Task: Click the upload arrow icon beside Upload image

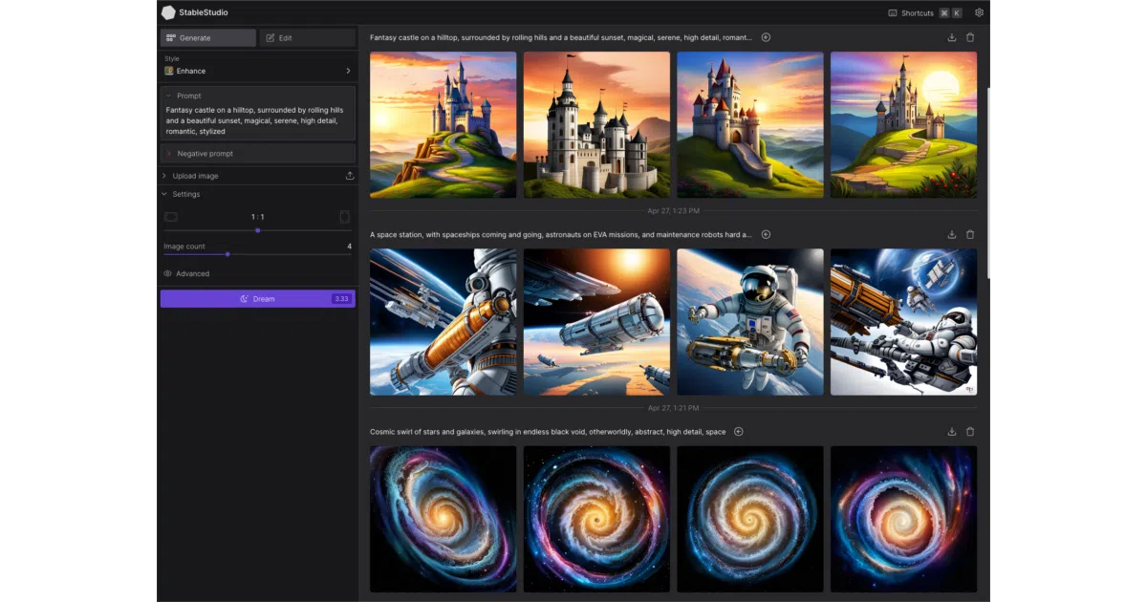Action: point(350,176)
